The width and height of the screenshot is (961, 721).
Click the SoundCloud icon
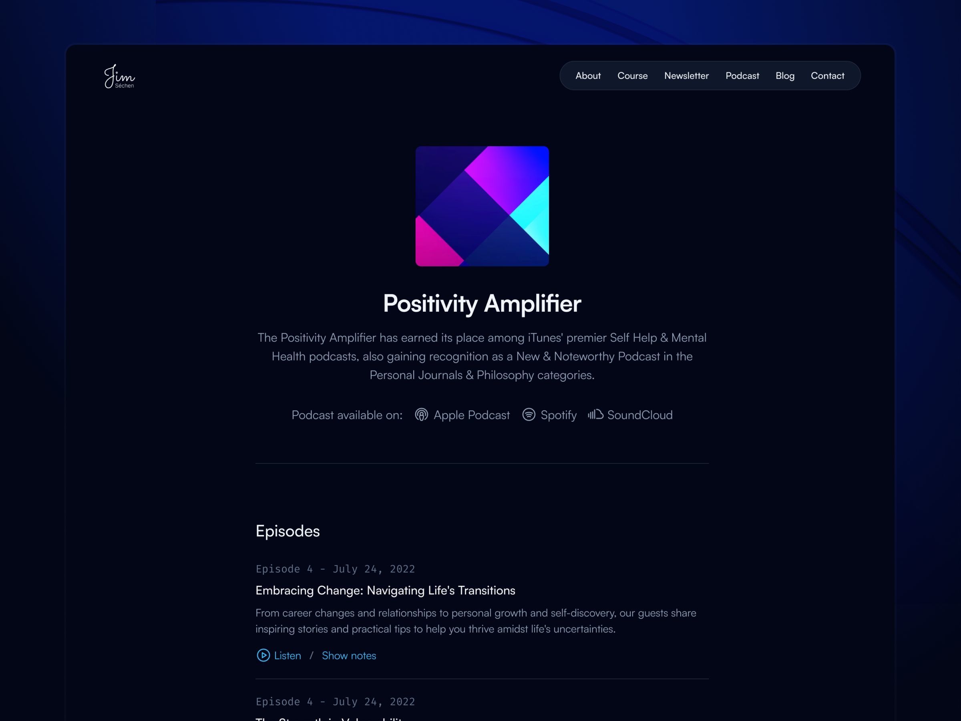click(595, 415)
